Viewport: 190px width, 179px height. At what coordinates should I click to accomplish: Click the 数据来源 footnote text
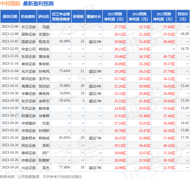click(41, 177)
